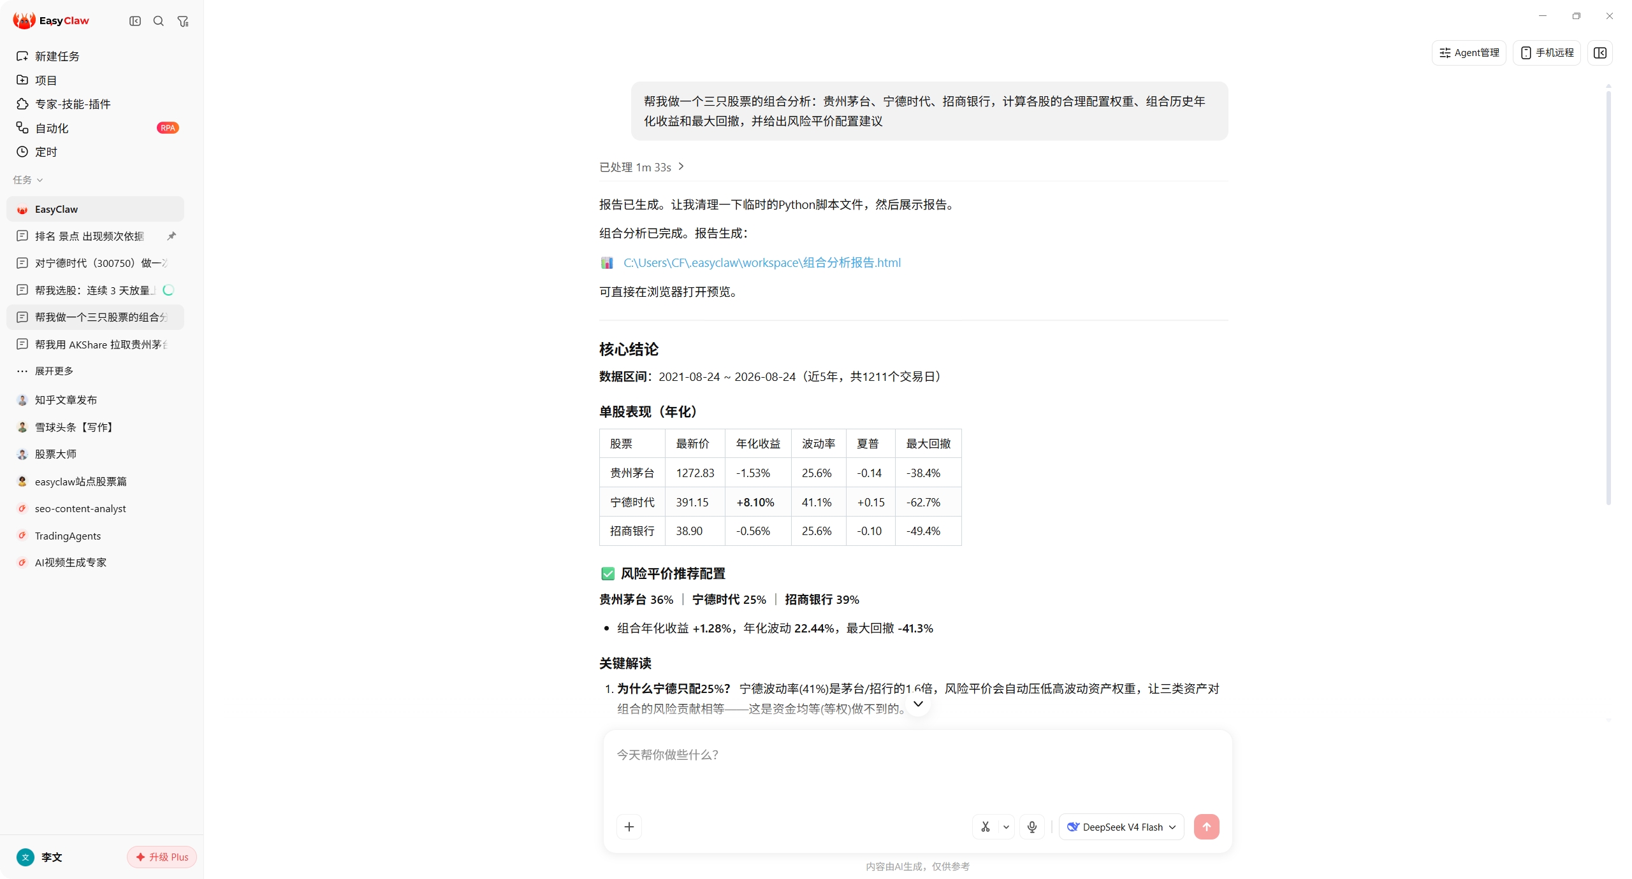Toggle the right side panel icon
This screenshot has width=1632, height=879.
tap(1600, 53)
